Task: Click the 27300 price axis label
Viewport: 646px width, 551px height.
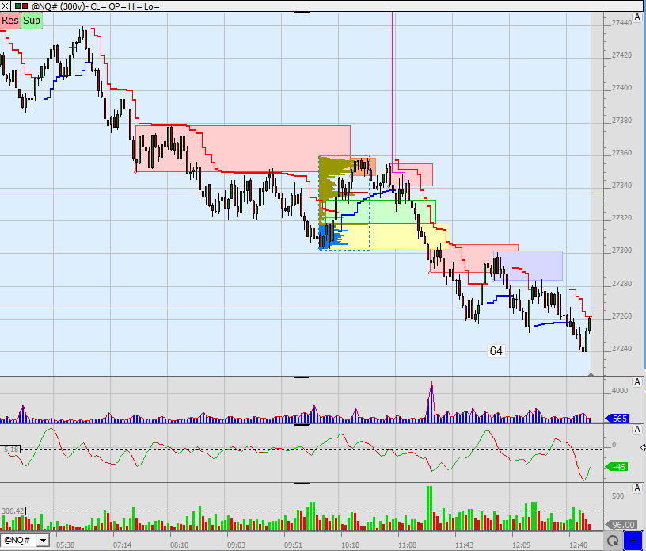Action: click(x=621, y=251)
